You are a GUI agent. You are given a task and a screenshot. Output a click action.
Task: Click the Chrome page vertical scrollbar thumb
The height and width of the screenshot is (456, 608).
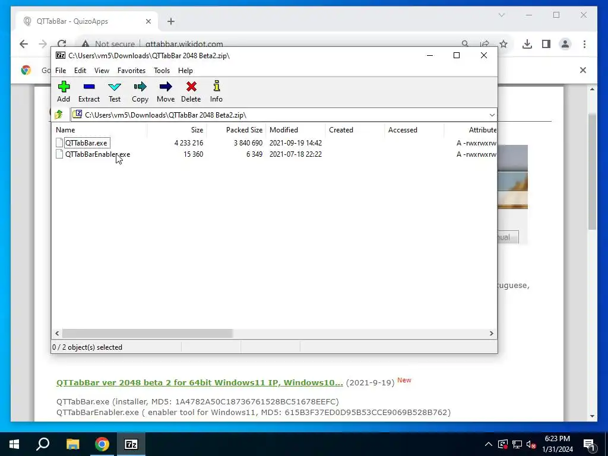tap(592, 172)
